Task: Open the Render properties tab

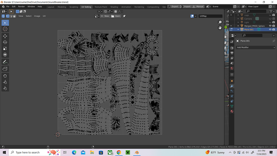Action: pos(232,48)
